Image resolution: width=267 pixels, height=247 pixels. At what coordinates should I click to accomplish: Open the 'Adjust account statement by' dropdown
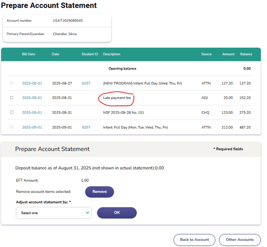[x=53, y=213]
